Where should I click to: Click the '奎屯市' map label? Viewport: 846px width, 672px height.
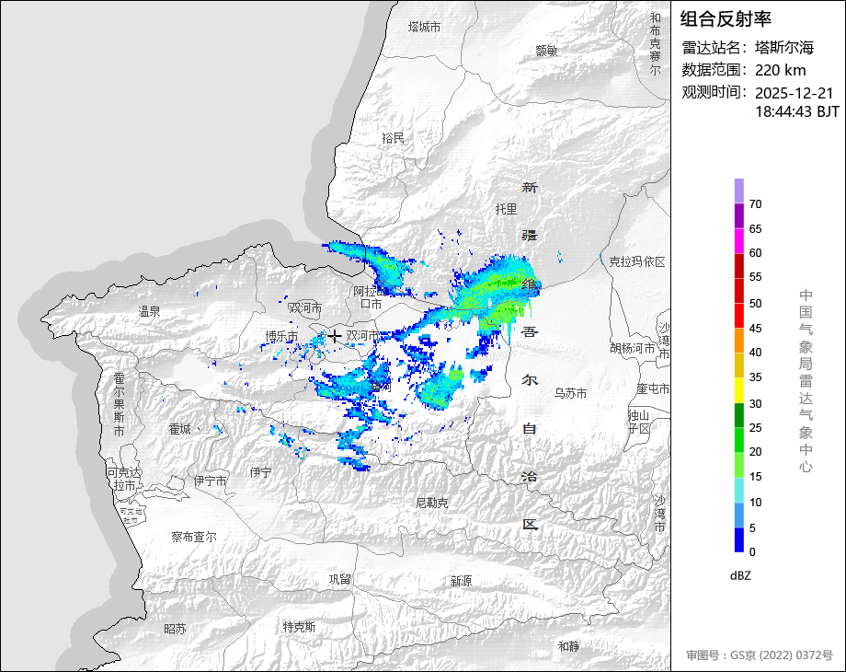coord(653,388)
